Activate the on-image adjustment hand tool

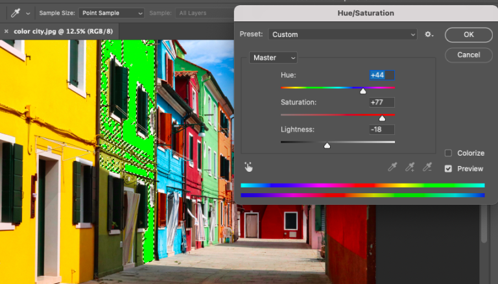(x=248, y=167)
